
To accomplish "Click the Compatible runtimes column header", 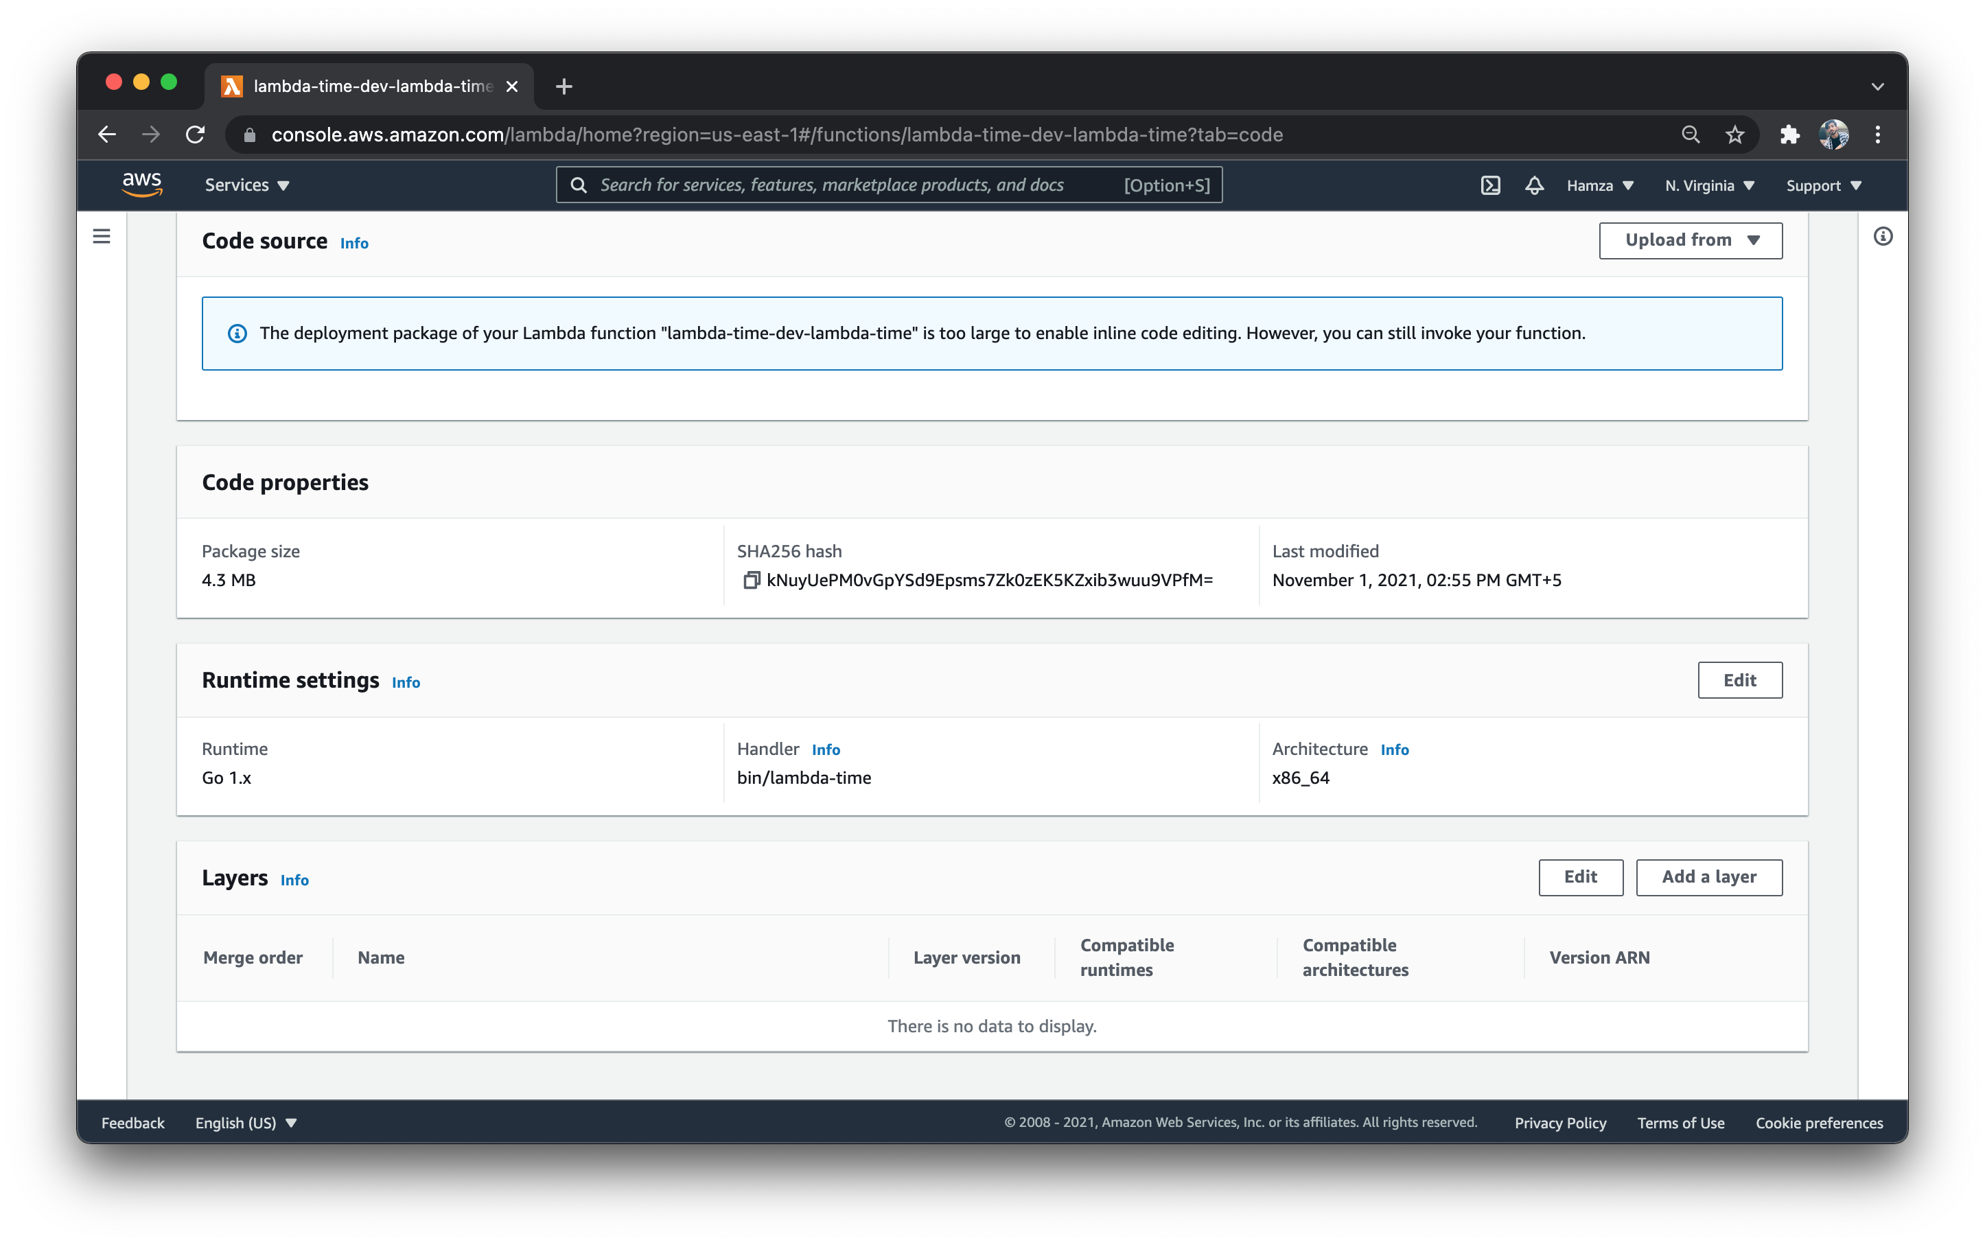I will coord(1127,957).
